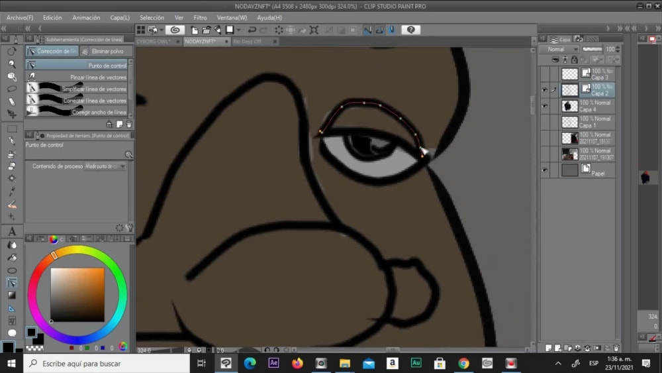Click the delete sub tool trash icon
This screenshot has height=373, width=662.
coord(129,124)
